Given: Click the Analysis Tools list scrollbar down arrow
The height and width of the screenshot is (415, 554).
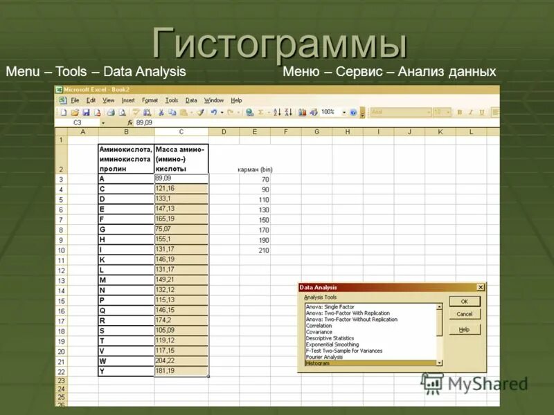Looking at the screenshot, I should coord(438,363).
